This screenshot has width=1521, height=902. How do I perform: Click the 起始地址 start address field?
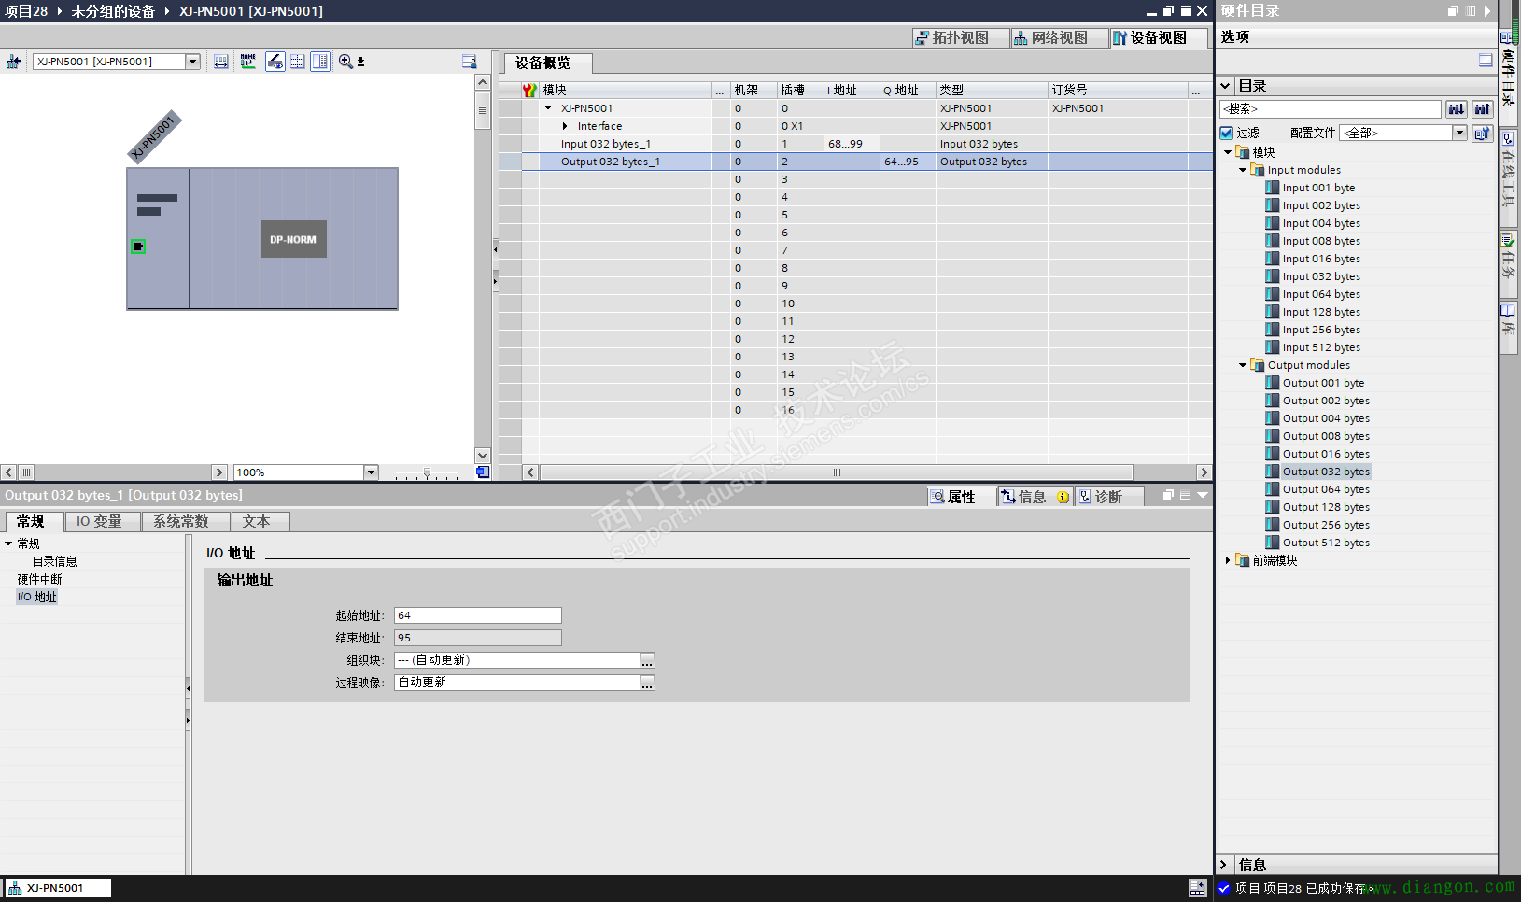tap(478, 615)
